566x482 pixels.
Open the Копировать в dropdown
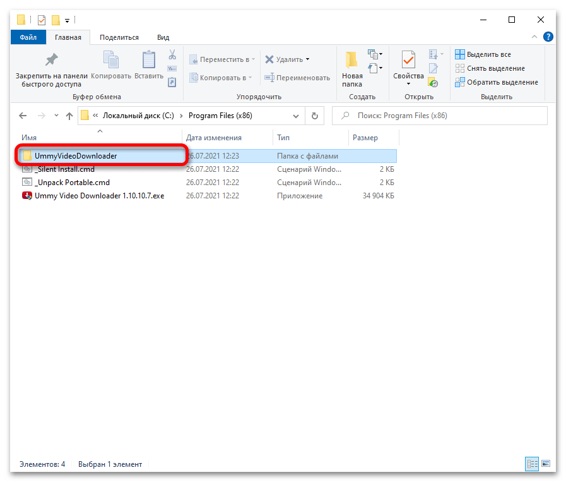click(221, 78)
